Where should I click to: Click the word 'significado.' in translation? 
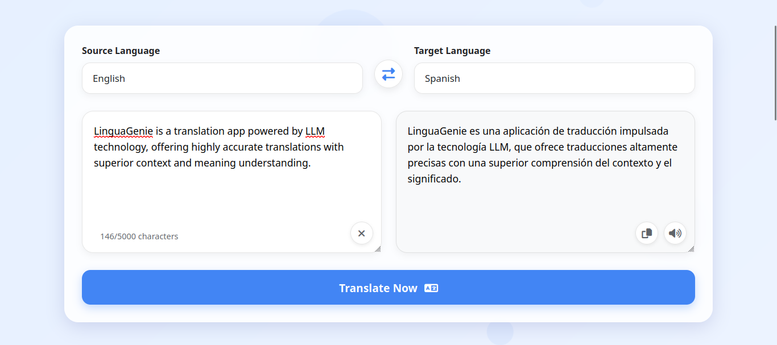click(434, 179)
